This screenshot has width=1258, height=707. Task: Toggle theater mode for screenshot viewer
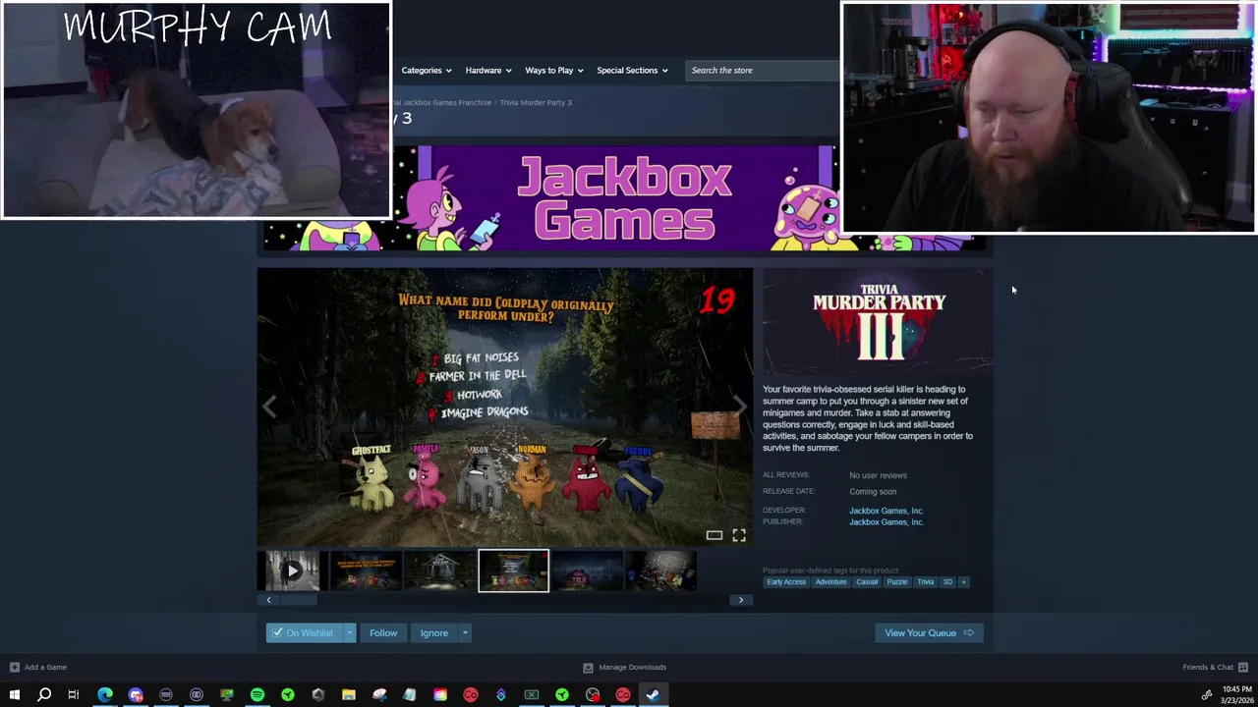715,535
